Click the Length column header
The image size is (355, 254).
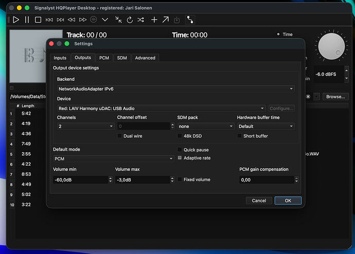pos(28,106)
